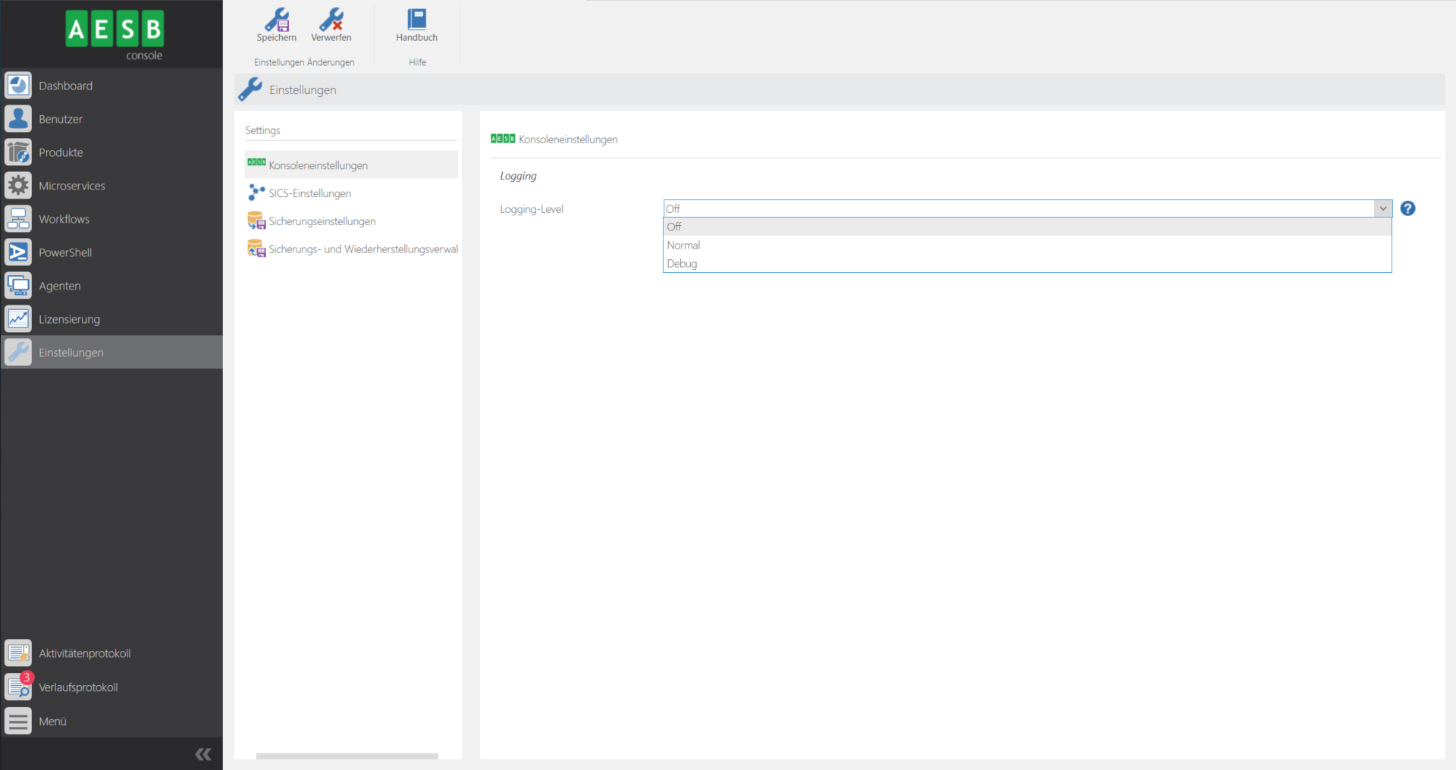Select Sicherungseinstellungen in settings list

tap(322, 221)
